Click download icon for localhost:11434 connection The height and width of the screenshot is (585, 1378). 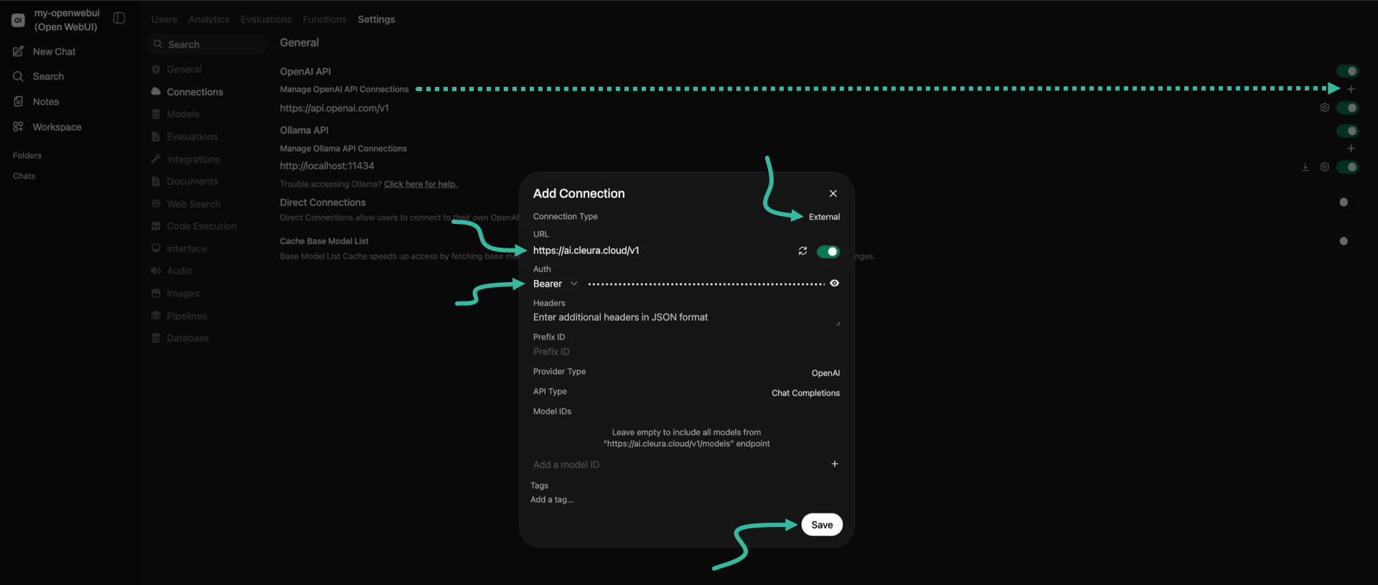pos(1306,167)
